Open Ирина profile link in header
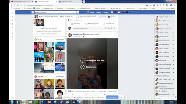 tap(90, 12)
